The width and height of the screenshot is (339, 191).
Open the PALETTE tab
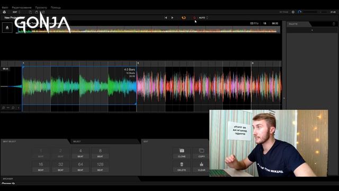[x=293, y=24]
